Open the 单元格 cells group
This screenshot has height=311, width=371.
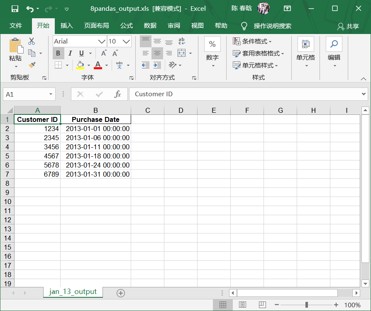pos(306,52)
